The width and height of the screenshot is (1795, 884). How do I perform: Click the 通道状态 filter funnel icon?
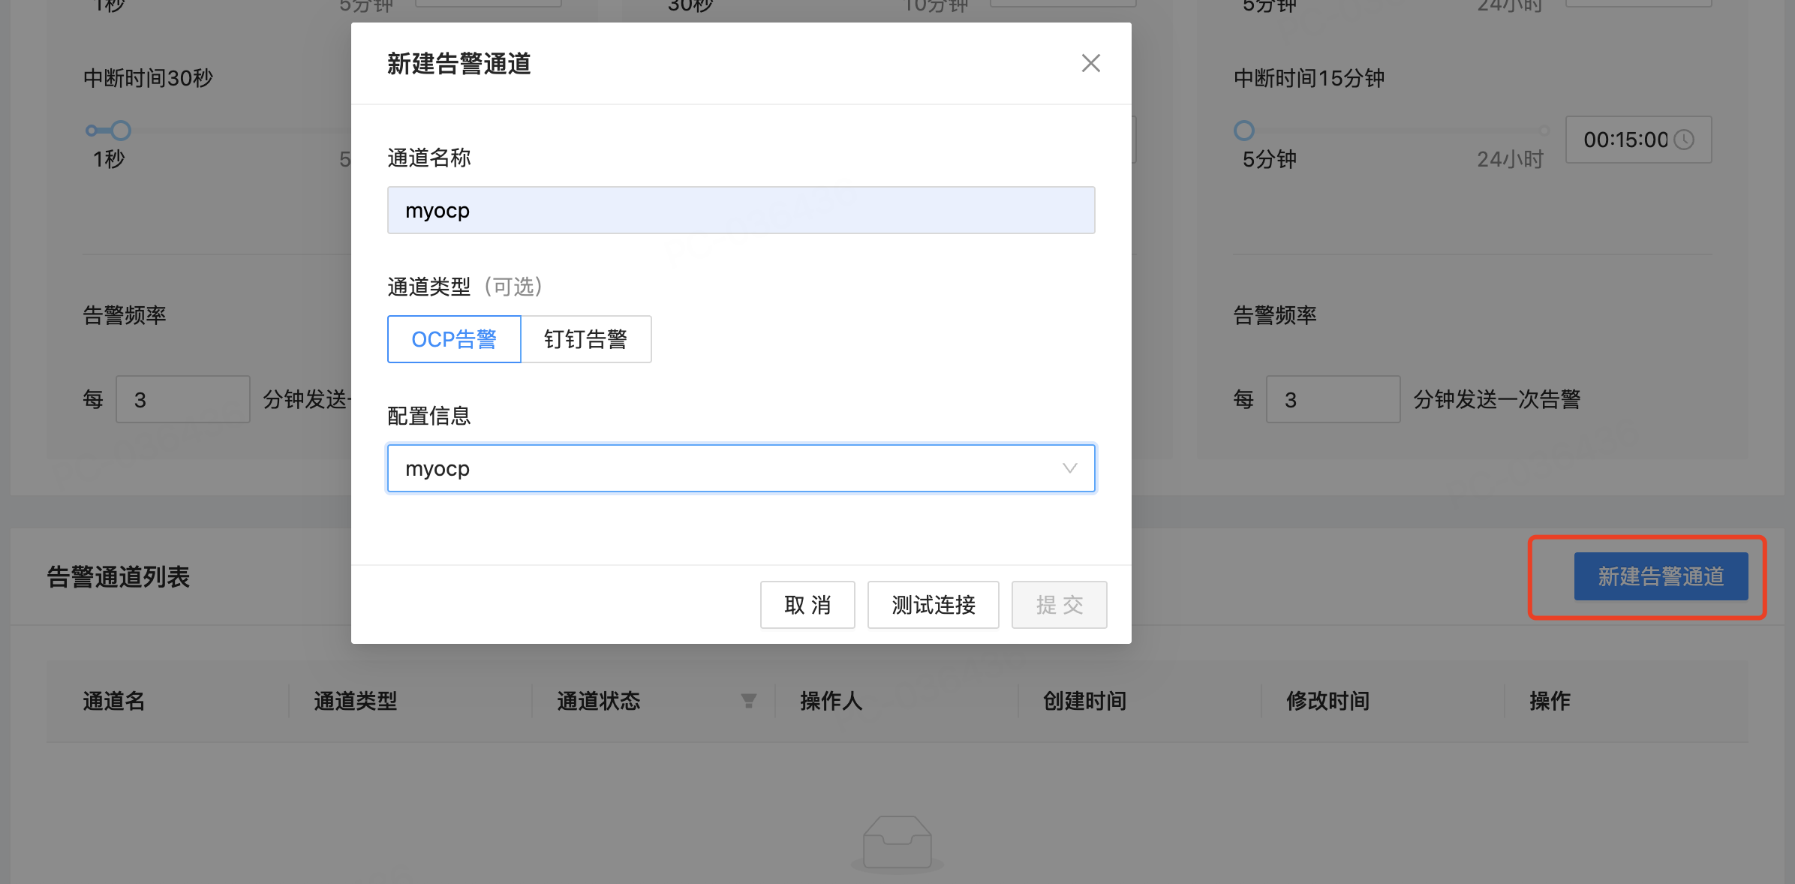click(x=748, y=701)
